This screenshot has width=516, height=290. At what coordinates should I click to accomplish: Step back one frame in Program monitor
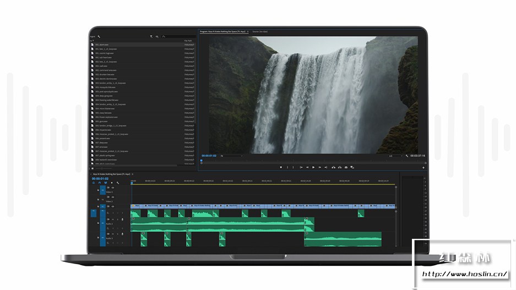[307, 167]
